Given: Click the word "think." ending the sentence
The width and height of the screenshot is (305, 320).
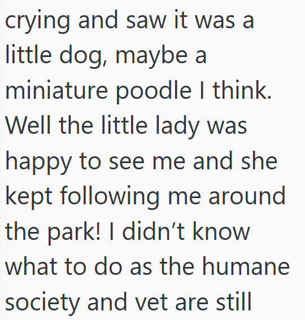Looking at the screenshot, I should [x=242, y=89].
